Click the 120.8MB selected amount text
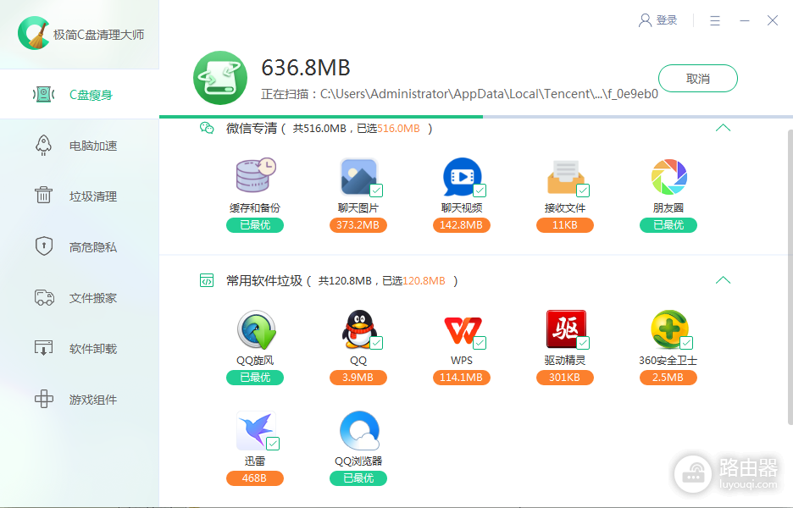Viewport: 793px width, 508px height. (424, 280)
